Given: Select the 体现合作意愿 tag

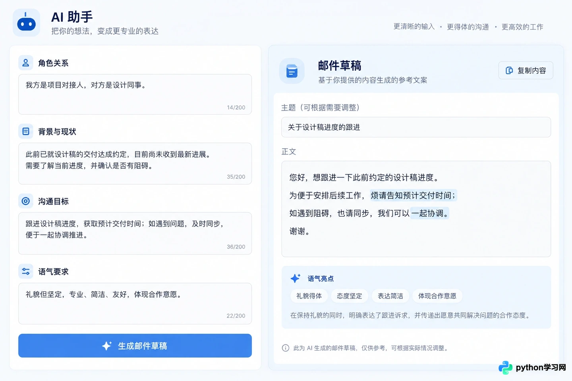Looking at the screenshot, I should pyautogui.click(x=437, y=296).
